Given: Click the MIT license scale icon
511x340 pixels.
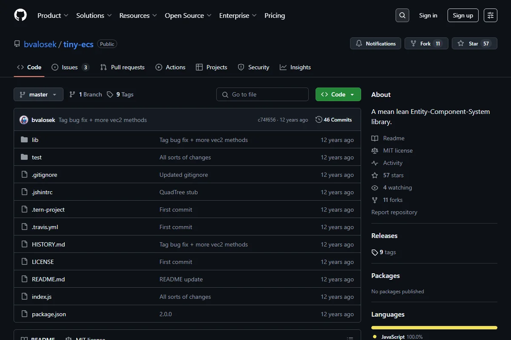Looking at the screenshot, I should point(375,150).
